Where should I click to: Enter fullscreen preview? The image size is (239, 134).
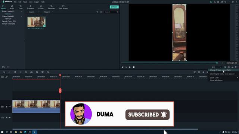point(236,67)
